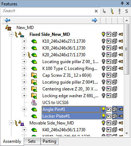Expand the Locking edge washer Z 691 node
This screenshot has width=131, height=146.
coord(24,96)
